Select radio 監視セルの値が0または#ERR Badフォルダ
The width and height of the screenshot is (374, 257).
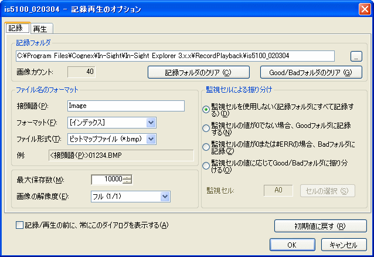[x=205, y=147]
